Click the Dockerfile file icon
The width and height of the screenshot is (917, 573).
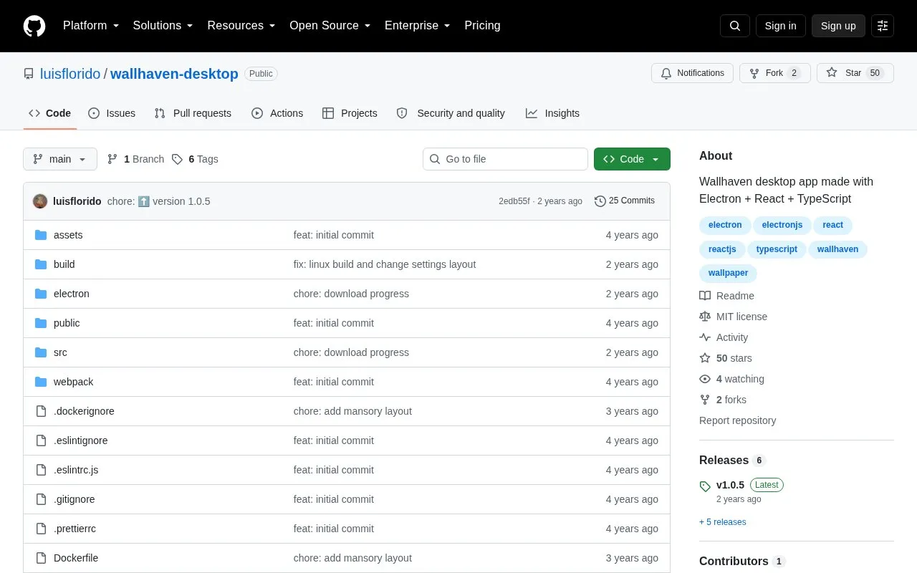[41, 558]
